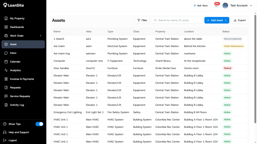The height and width of the screenshot is (144, 257).
Task: Click the Requests document icon
Action: (x=6, y=88)
